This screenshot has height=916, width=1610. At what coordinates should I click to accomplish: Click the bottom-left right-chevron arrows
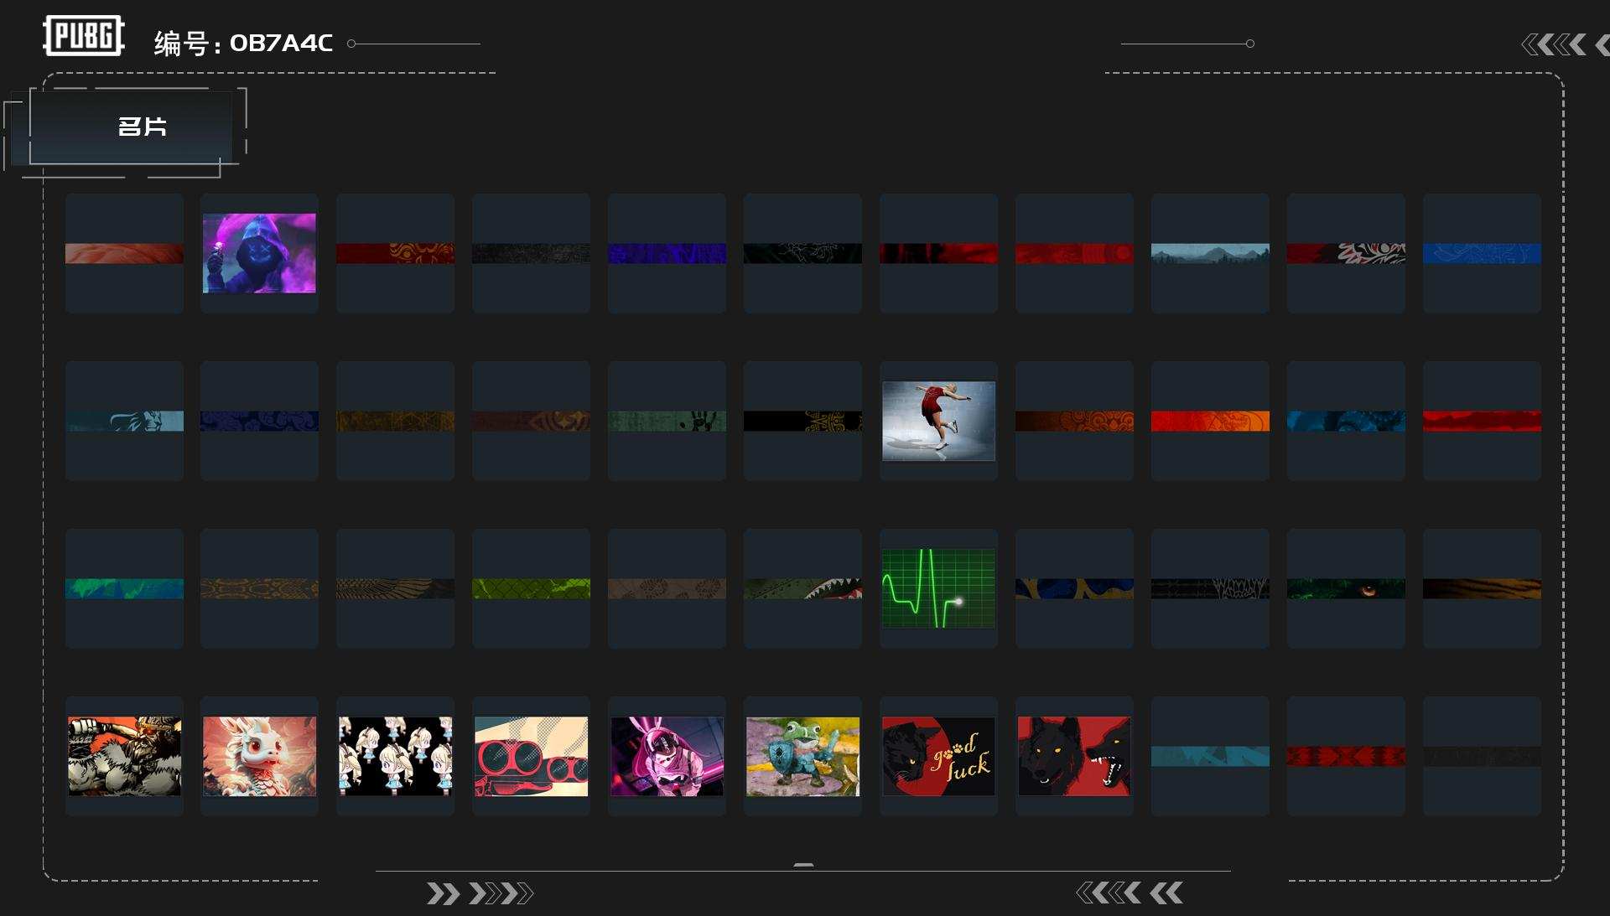(x=479, y=893)
